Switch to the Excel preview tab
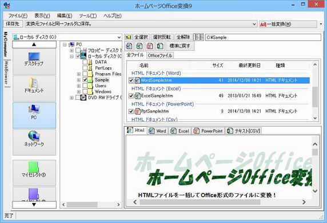327x223 pixels. [x=180, y=131]
